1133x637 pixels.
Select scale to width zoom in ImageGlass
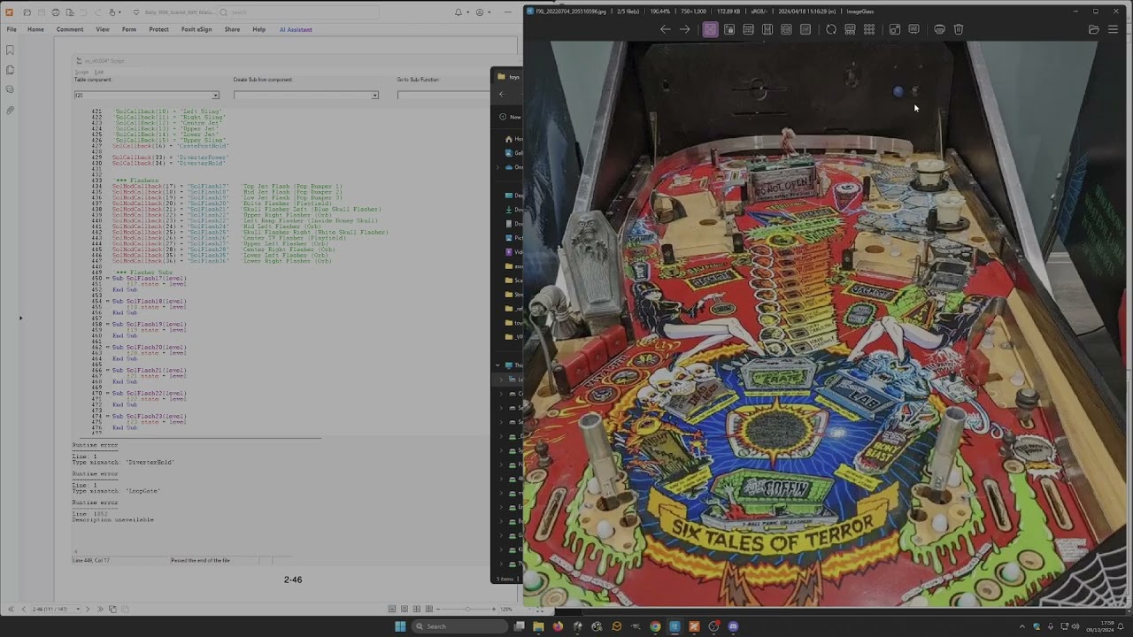(x=748, y=29)
